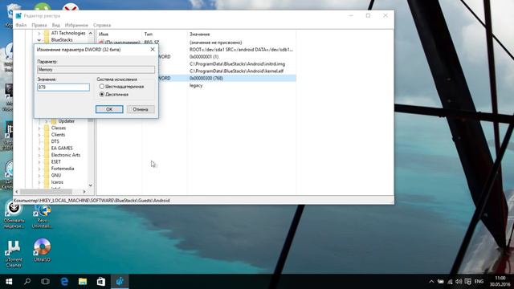Cancel the DWORD edit with Отмена
Viewport: 514px width, 289px height.
pyautogui.click(x=141, y=109)
